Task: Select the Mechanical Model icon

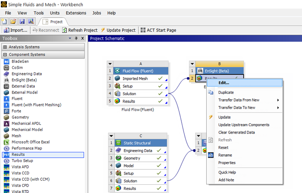Action: [x=6, y=130]
